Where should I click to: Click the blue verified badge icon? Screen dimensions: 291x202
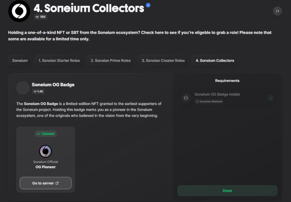click(148, 5)
